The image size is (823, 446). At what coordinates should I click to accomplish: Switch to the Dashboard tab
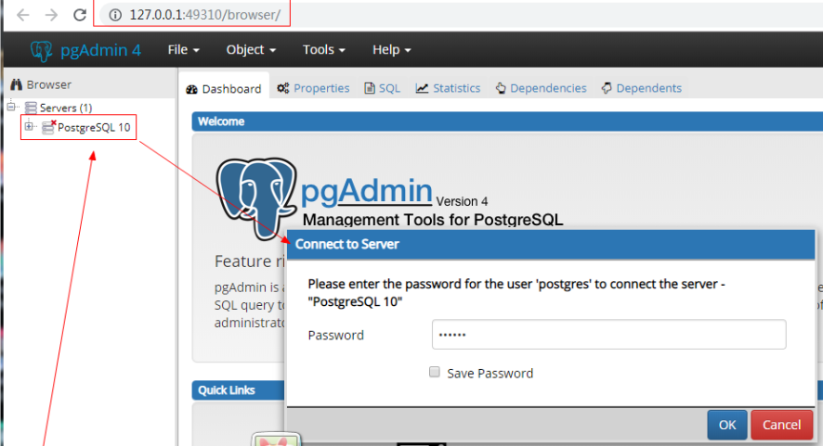224,89
